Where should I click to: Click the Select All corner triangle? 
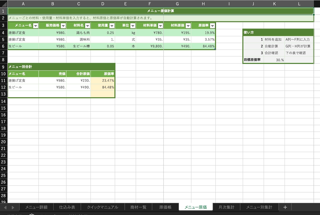coord(4,4)
